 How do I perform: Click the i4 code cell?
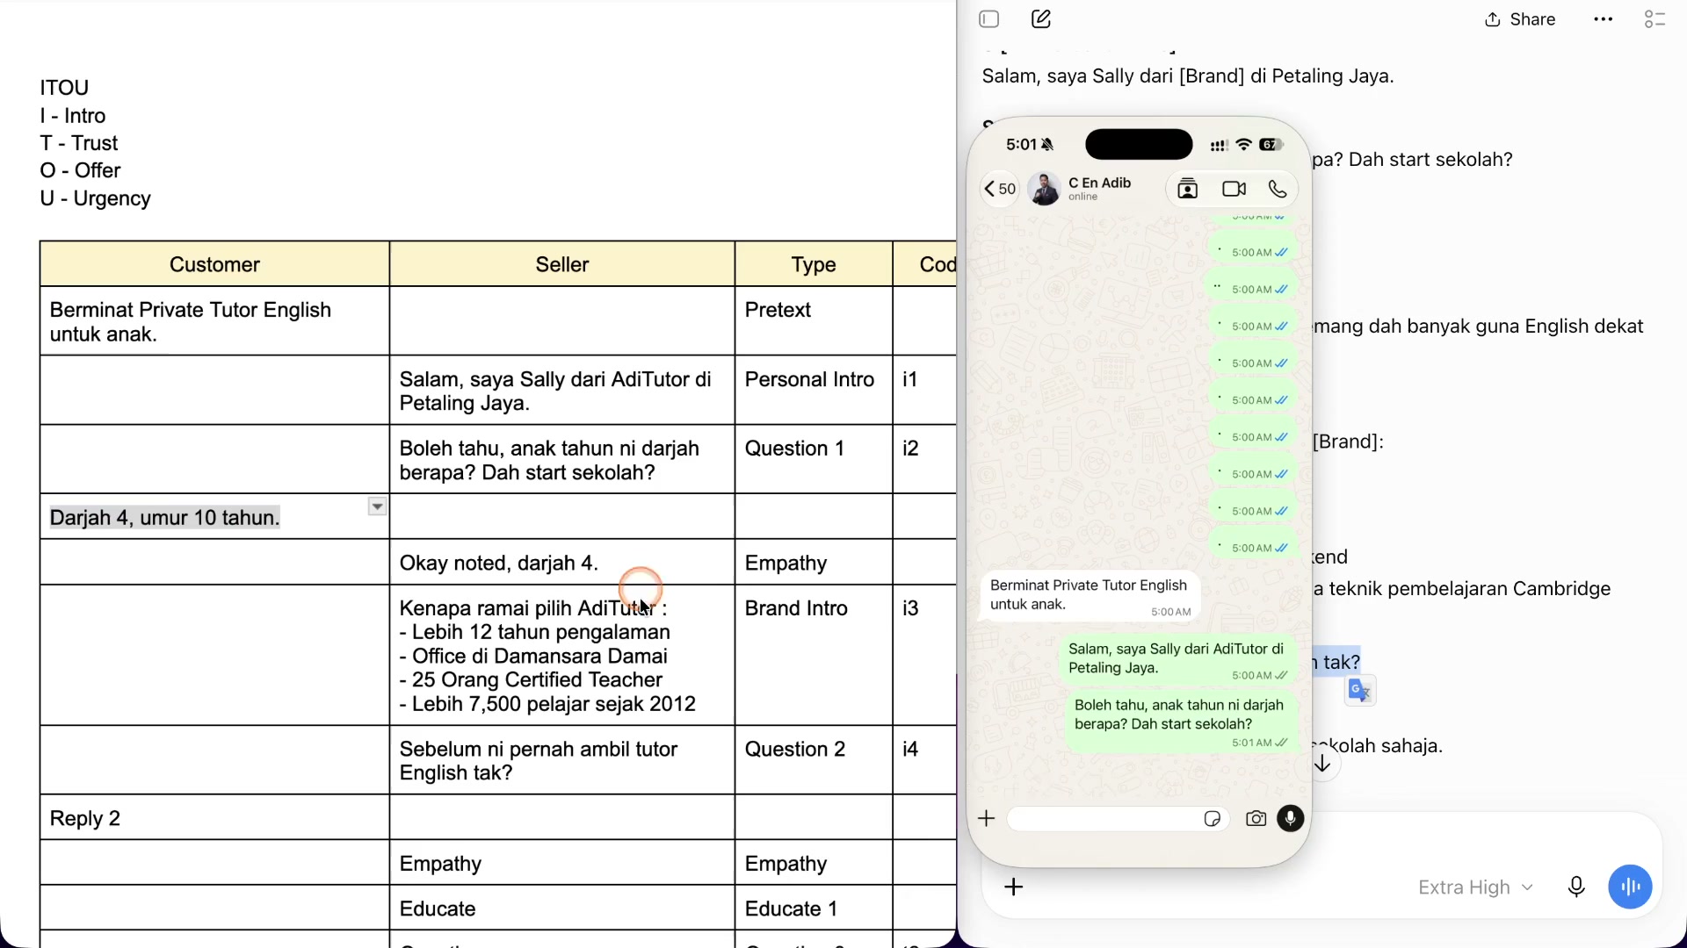[x=924, y=760]
